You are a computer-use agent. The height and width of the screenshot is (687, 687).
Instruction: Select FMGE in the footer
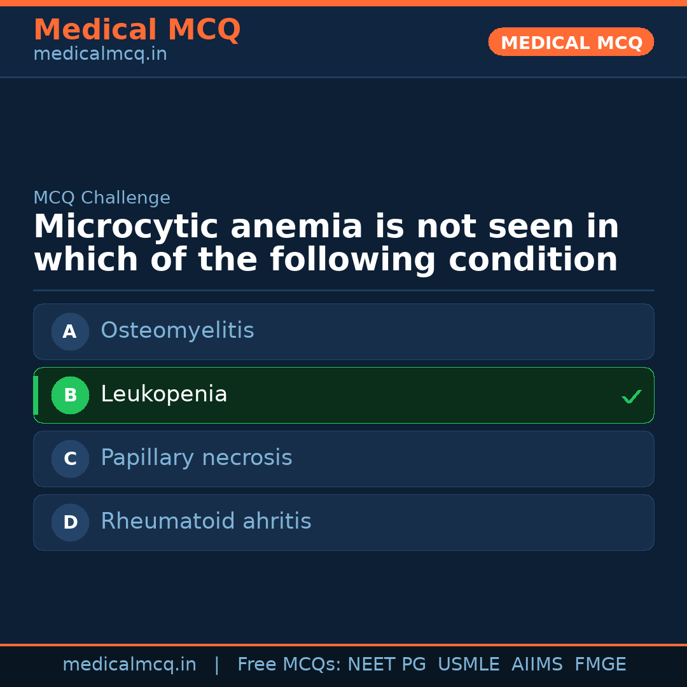[x=600, y=665]
